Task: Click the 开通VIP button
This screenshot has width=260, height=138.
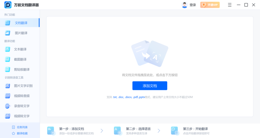Action: 210,5
